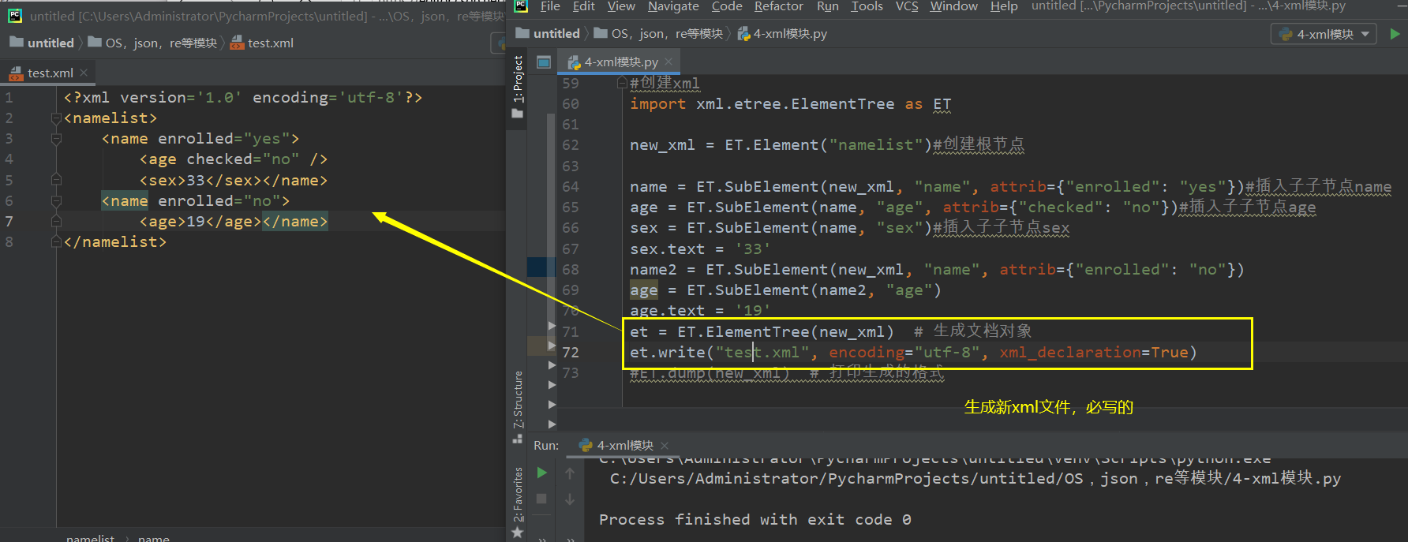Click OS, json, re等模块 folder breadcrumb in right window
Image resolution: width=1408 pixels, height=542 pixels.
point(658,33)
